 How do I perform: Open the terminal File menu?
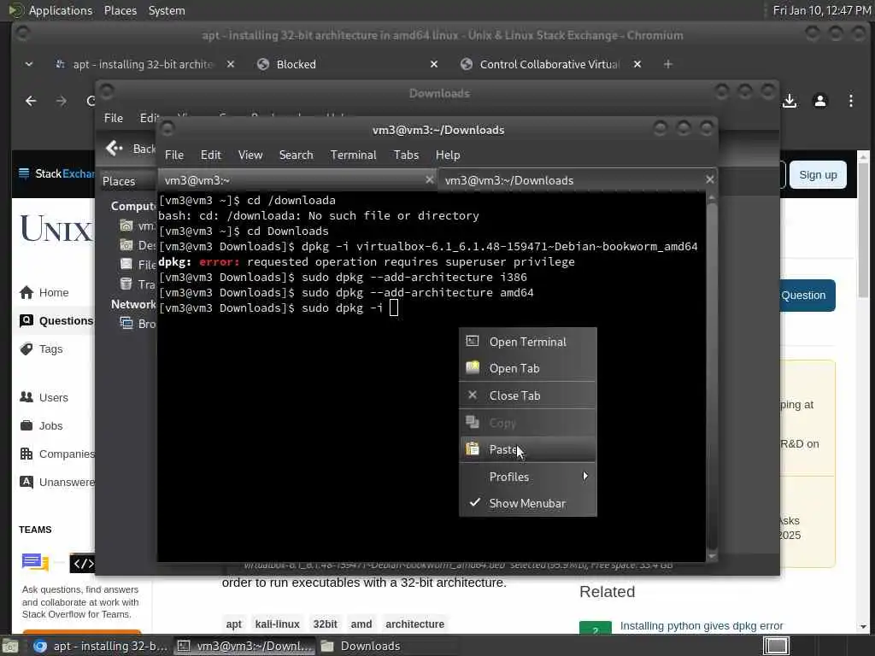click(174, 155)
